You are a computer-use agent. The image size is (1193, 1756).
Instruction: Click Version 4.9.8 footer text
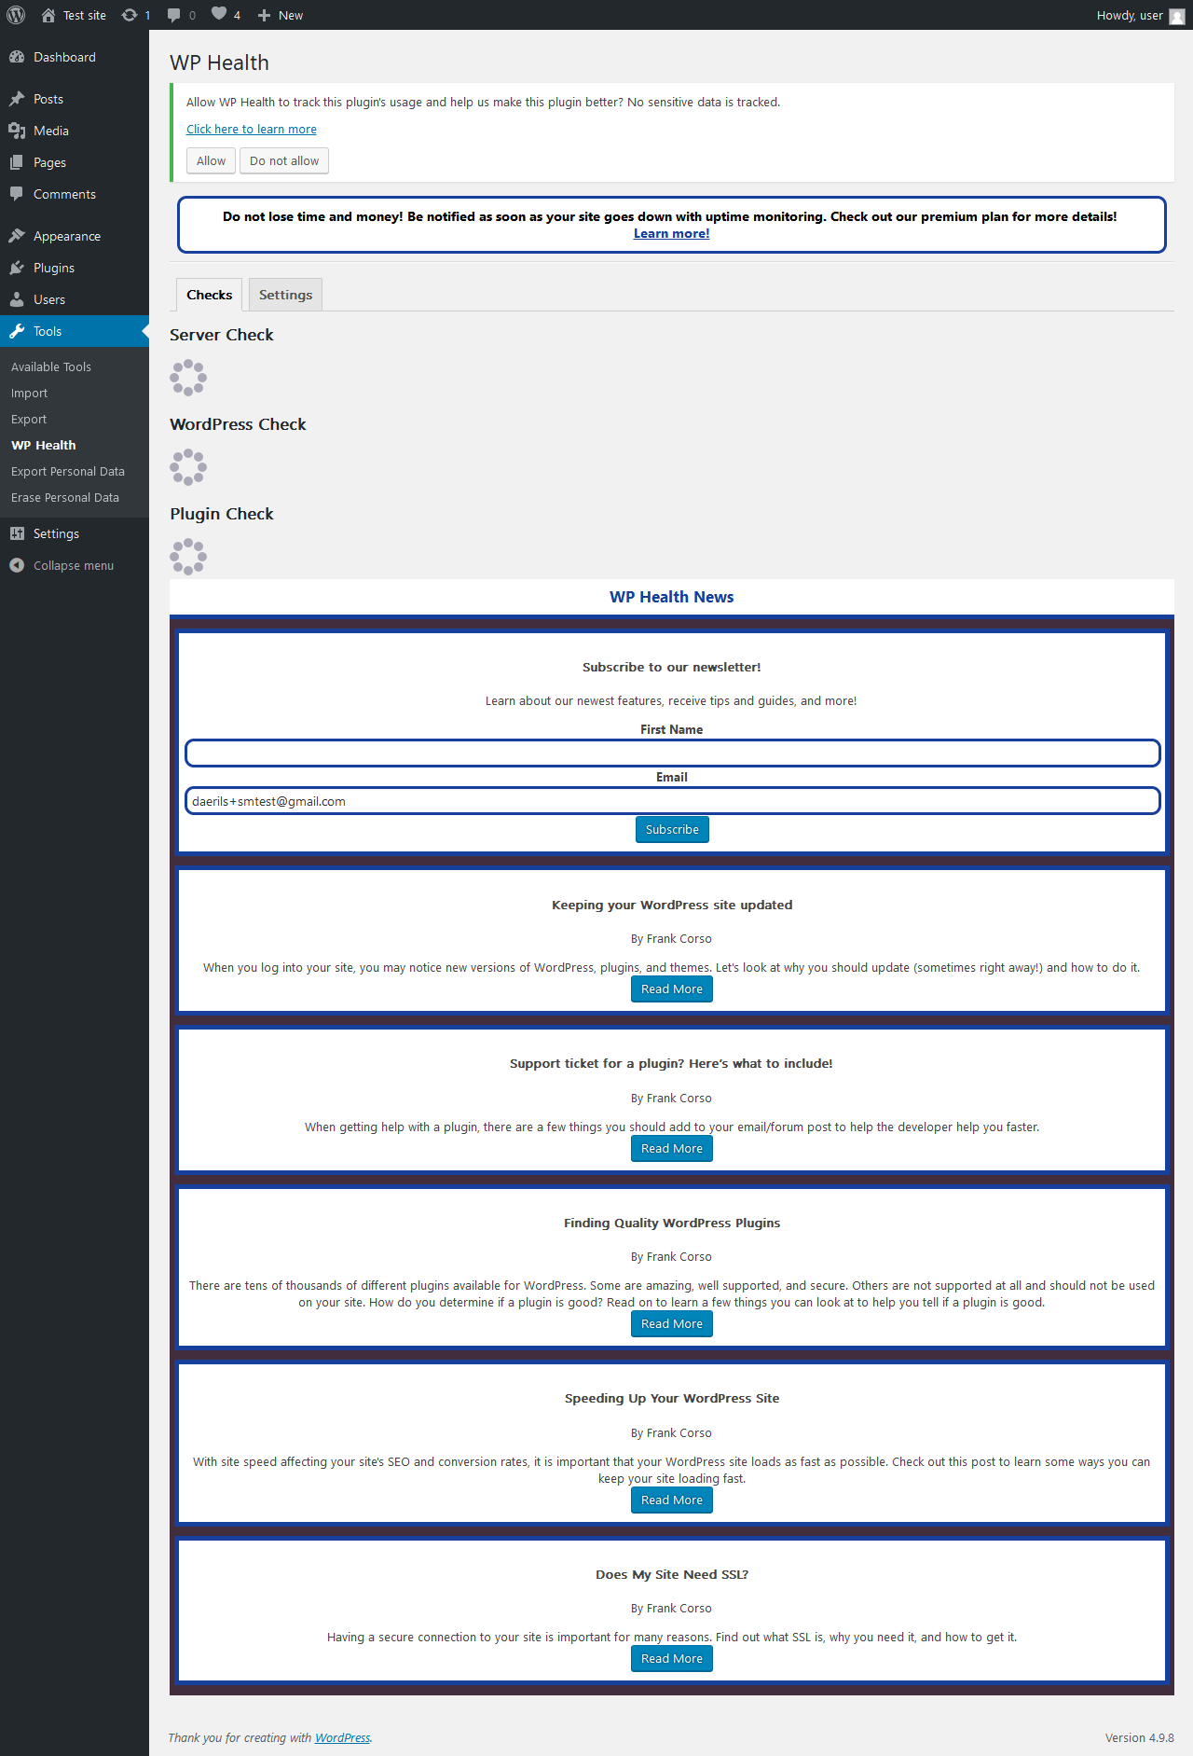[x=1139, y=1737]
